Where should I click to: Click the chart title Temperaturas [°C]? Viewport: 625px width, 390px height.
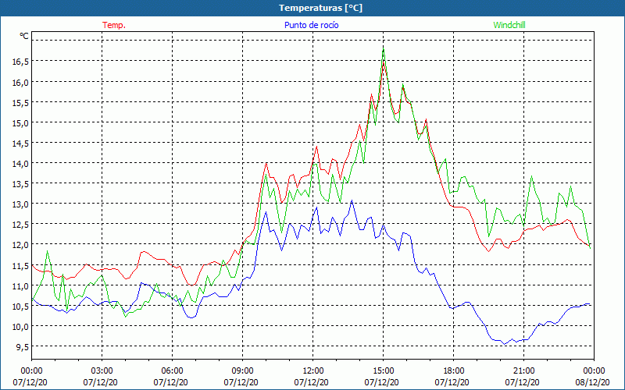pos(320,8)
